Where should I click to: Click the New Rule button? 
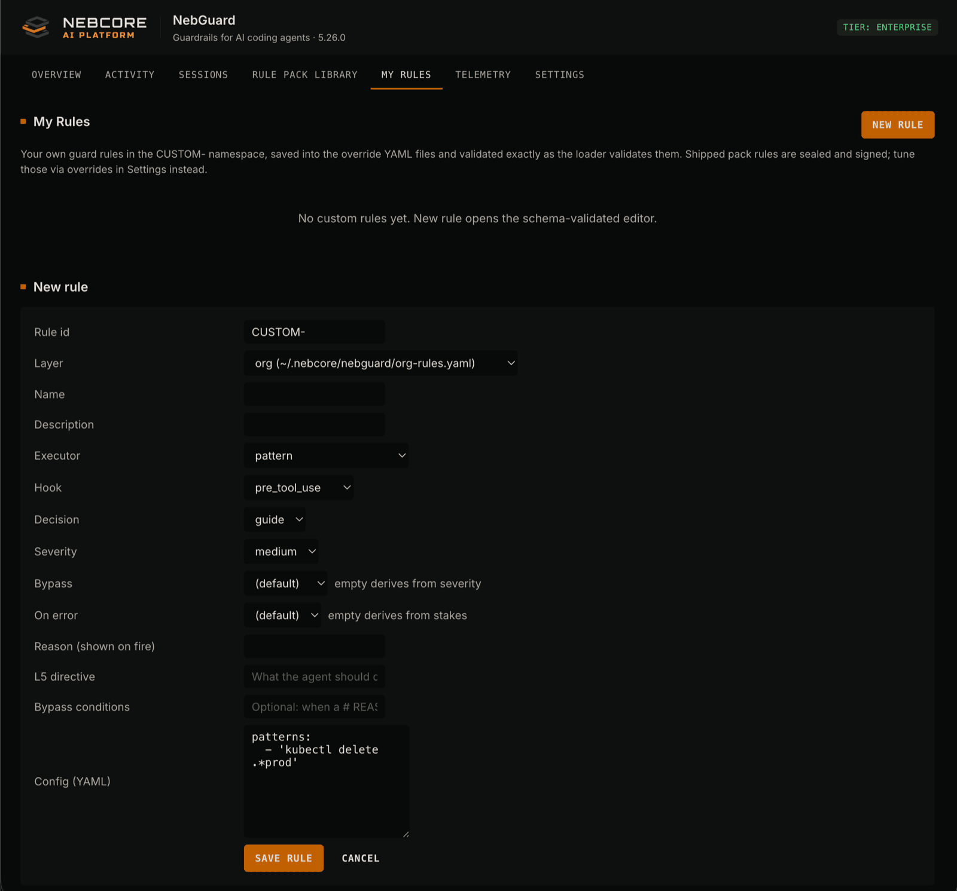tap(897, 125)
